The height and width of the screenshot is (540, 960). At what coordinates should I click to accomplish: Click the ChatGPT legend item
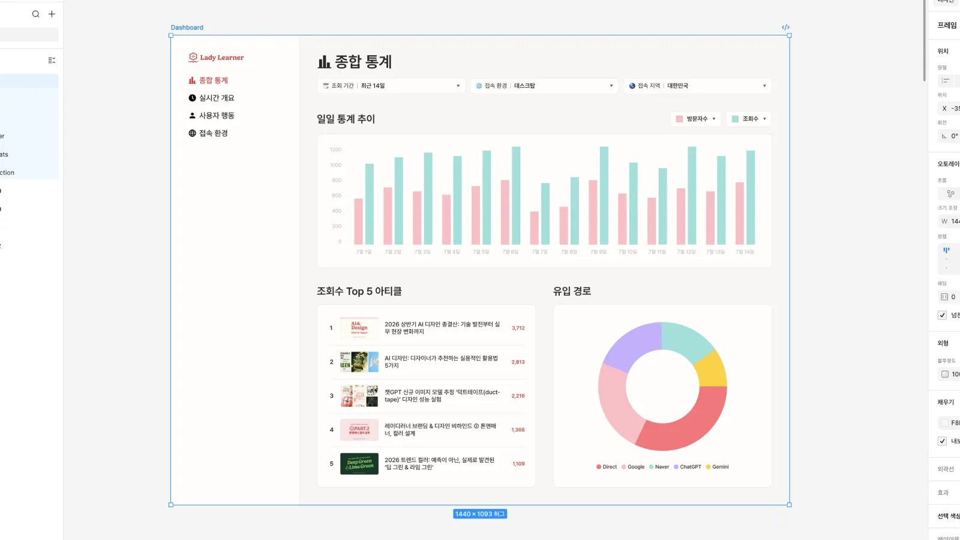click(688, 467)
